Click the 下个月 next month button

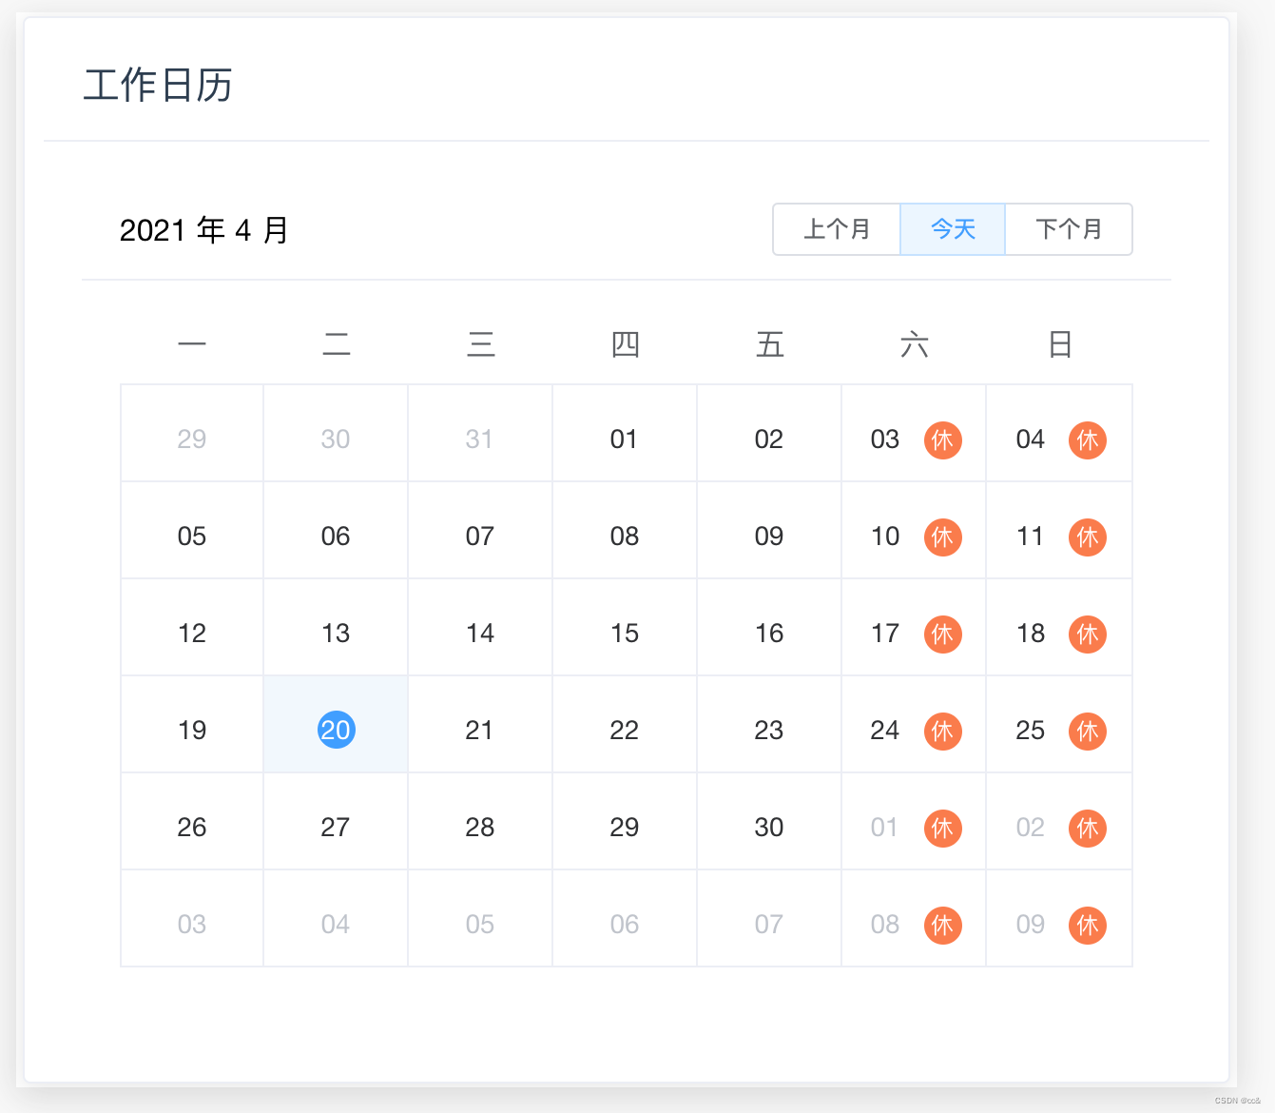pos(1069,229)
